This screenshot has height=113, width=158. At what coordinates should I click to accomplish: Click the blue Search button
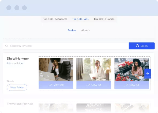[x=142, y=46]
